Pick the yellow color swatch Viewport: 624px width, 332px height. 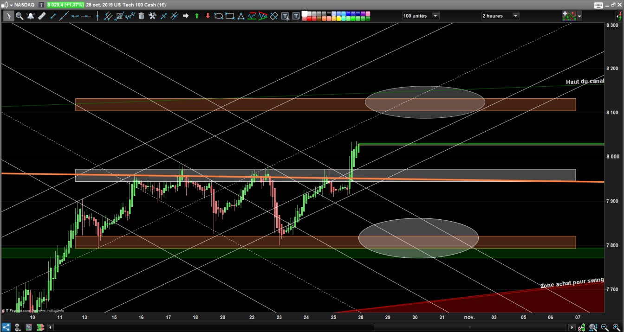tap(338, 19)
